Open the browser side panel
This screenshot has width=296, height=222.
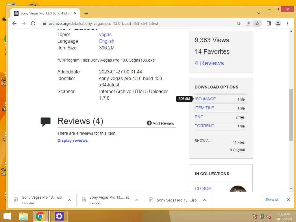point(269,23)
